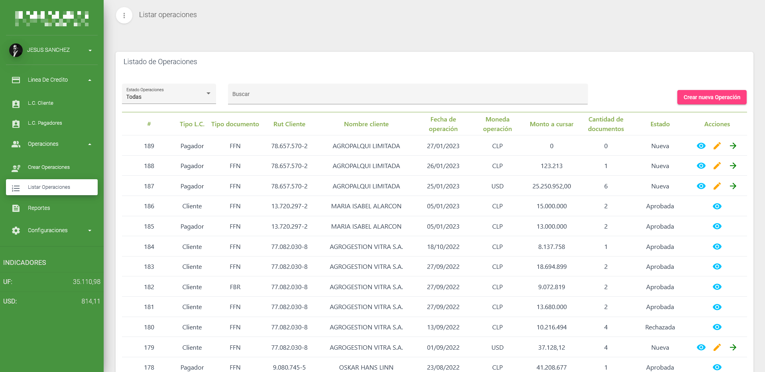Click the Reportes document icon in sidebar
Screen dimensions: 765x372
16,208
